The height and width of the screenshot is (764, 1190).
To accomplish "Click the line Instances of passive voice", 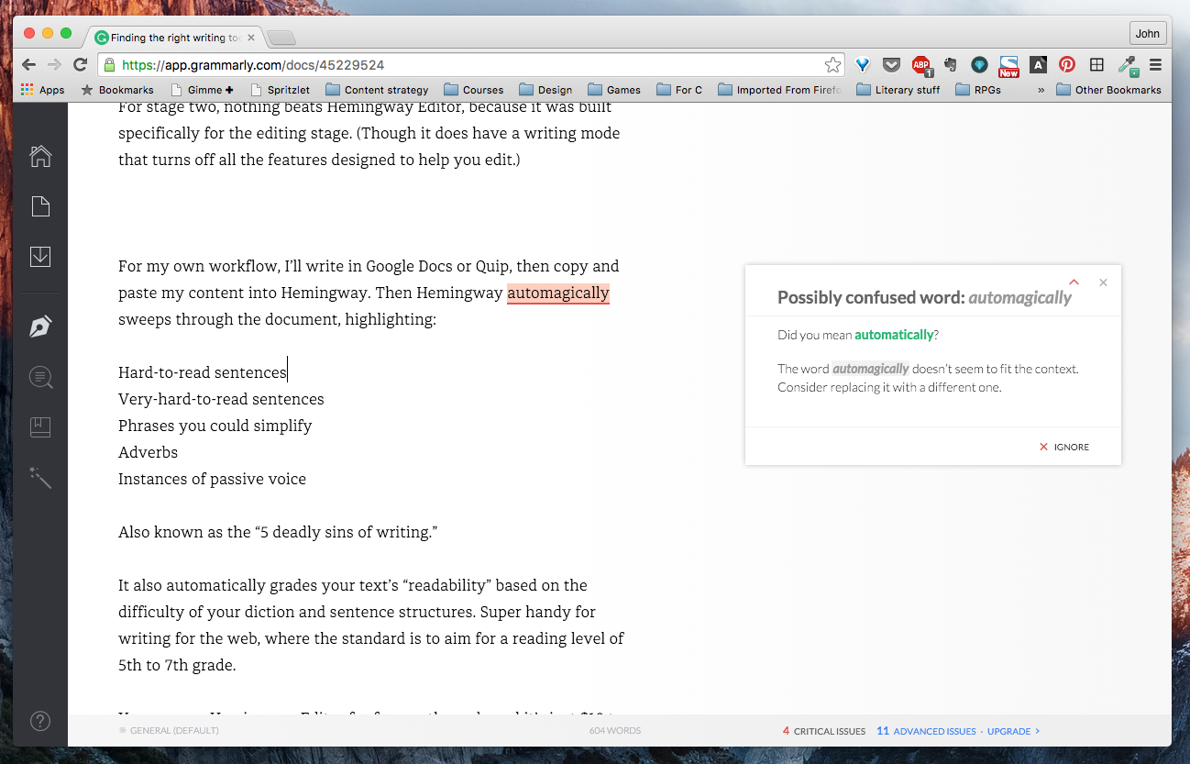I will point(212,479).
